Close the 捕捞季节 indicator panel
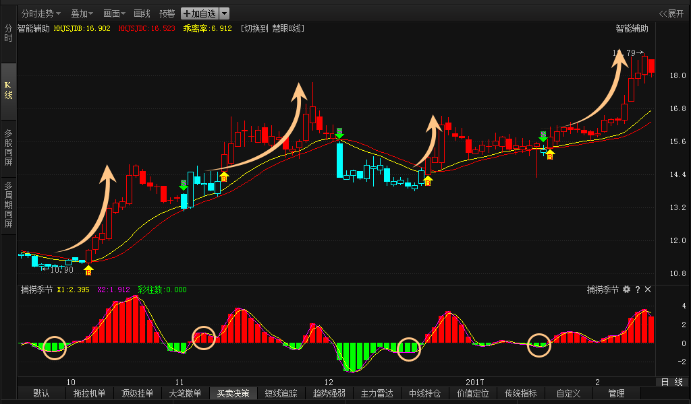 [648, 290]
